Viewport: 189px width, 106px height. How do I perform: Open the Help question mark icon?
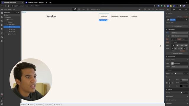[2, 104]
